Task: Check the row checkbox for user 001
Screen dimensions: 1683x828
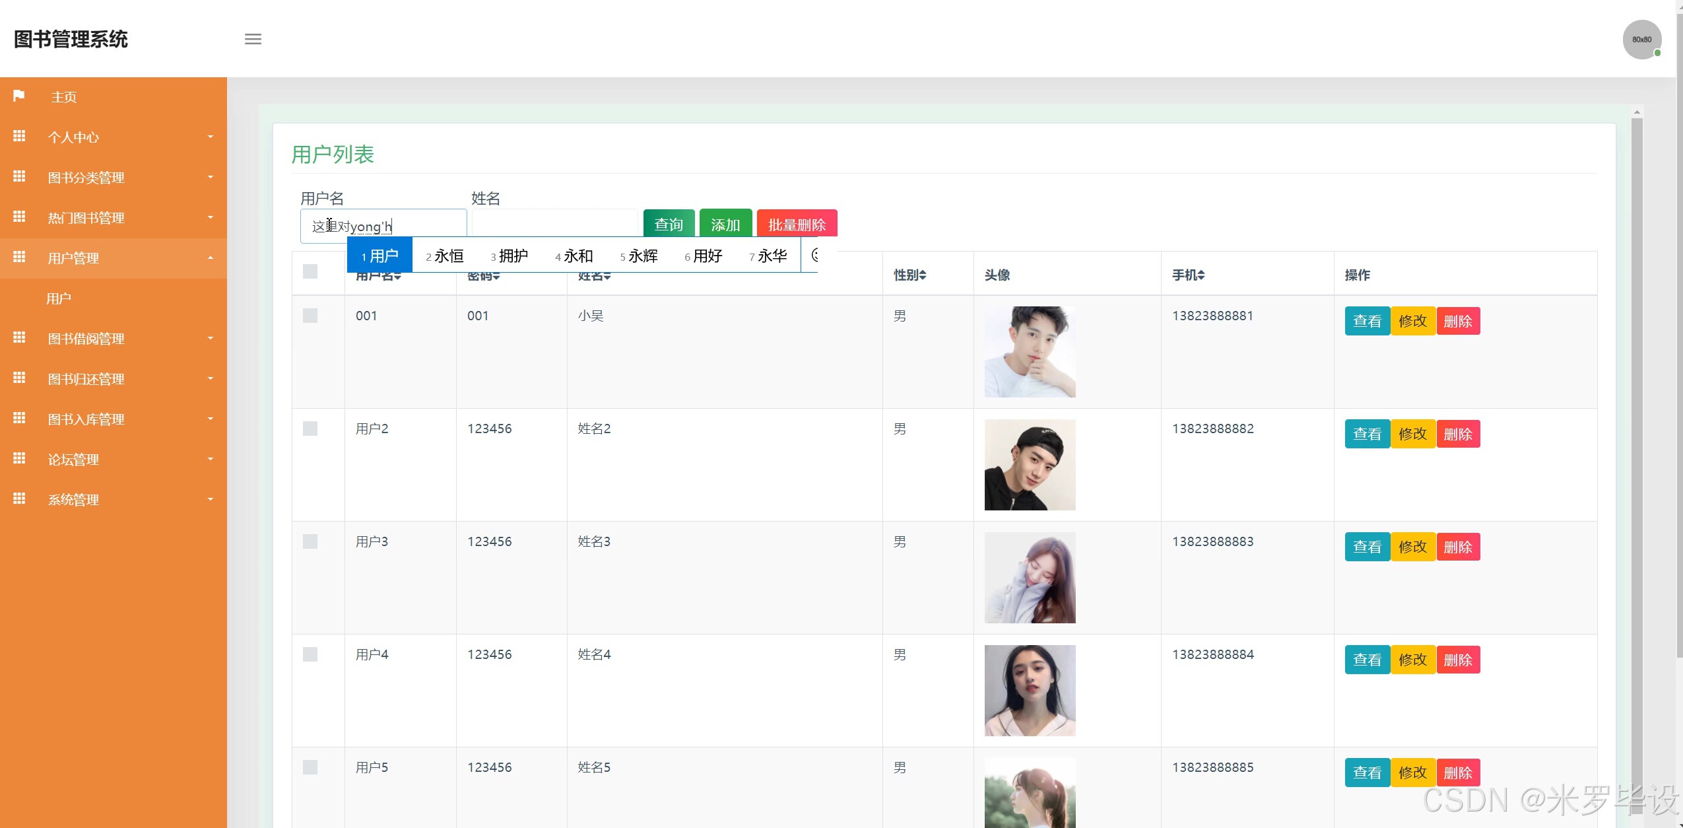Action: [x=310, y=316]
